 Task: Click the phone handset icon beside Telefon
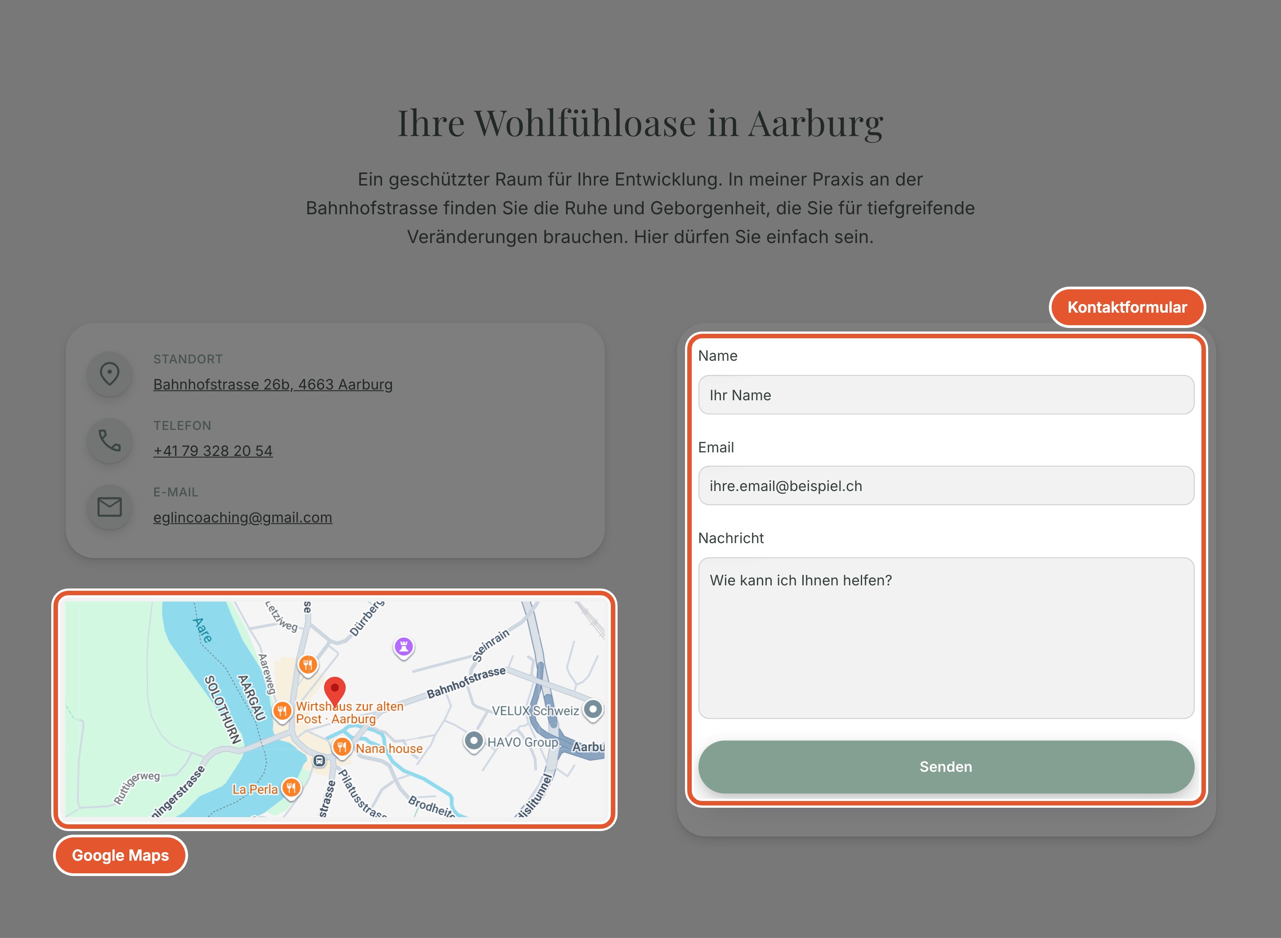click(x=110, y=440)
